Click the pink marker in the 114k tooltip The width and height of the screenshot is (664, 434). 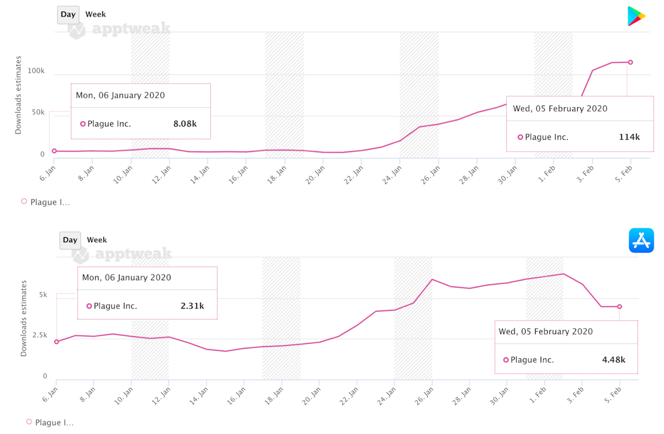coord(520,137)
